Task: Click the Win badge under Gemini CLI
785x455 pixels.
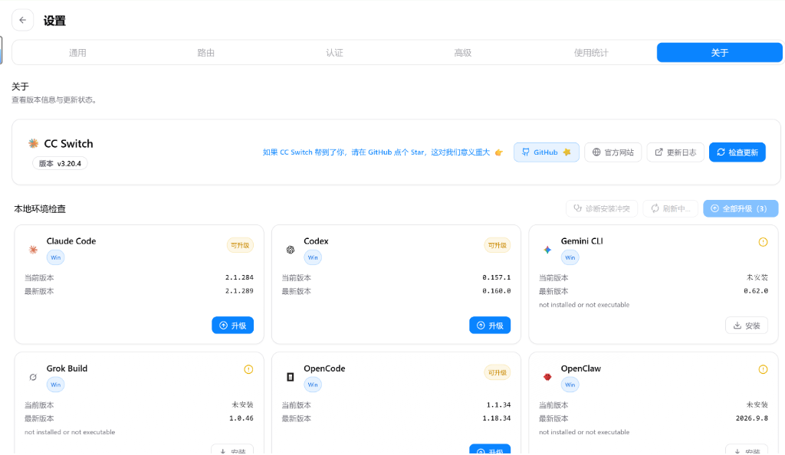Action: [570, 257]
